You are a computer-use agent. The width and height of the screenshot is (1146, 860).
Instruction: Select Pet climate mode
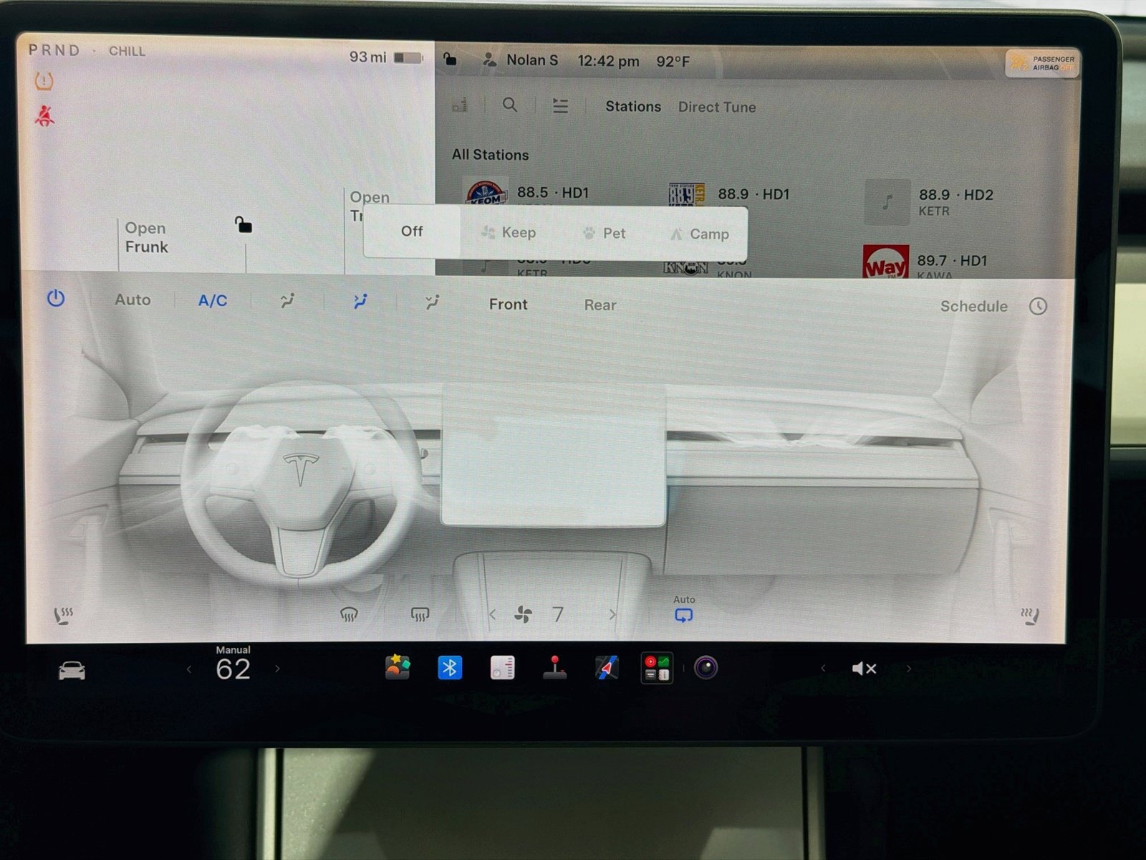click(605, 233)
